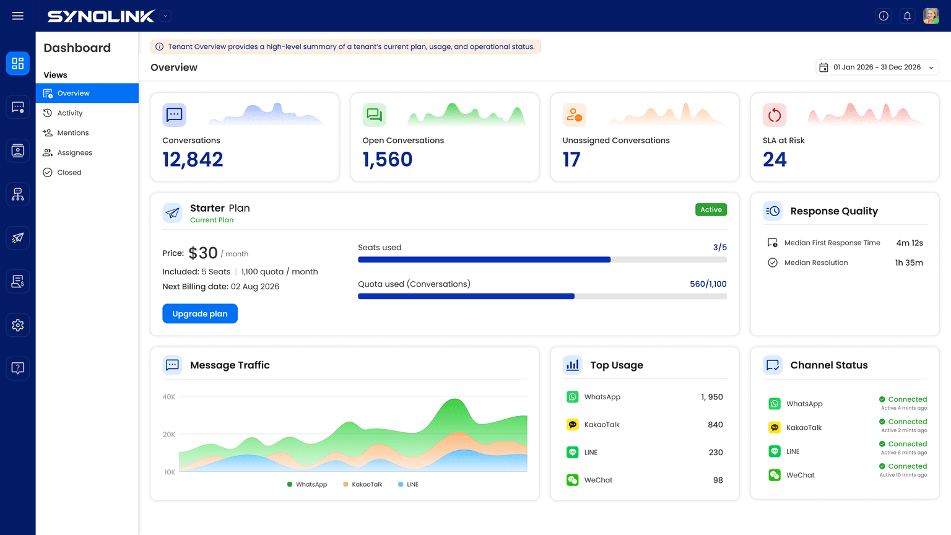
Task: Click the Connected status for LINE channel
Action: (903, 444)
